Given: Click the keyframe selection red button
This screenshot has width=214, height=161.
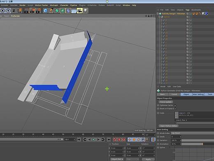Looking at the screenshot, I should [x=123, y=140].
